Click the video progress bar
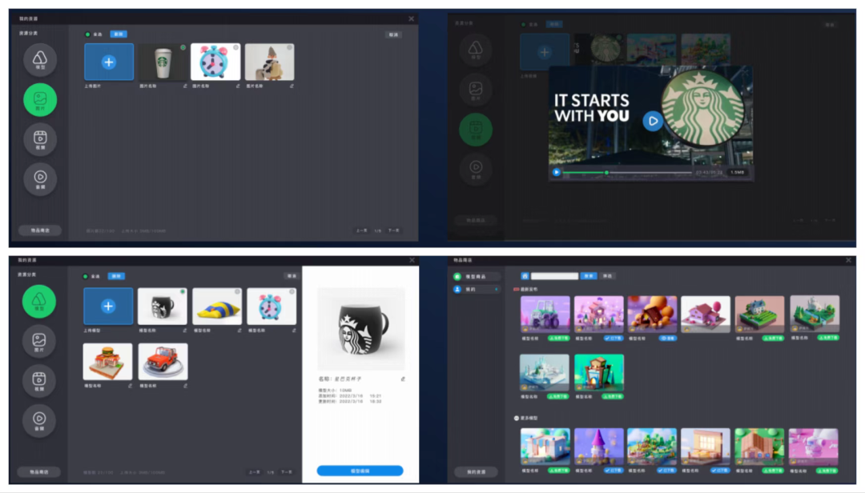The image size is (865, 493). pyautogui.click(x=625, y=172)
